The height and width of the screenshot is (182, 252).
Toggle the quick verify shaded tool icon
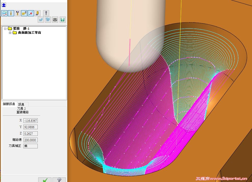click(x=37, y=13)
